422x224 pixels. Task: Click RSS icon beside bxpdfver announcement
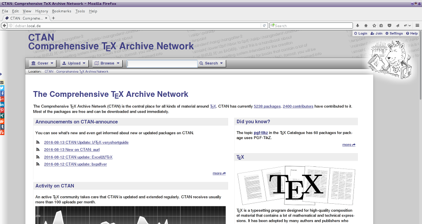coord(38,164)
